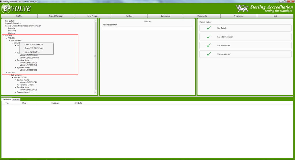This screenshot has height=160, width=295.
Task: Click the e-volve logo in the header
Action: tap(16, 8)
